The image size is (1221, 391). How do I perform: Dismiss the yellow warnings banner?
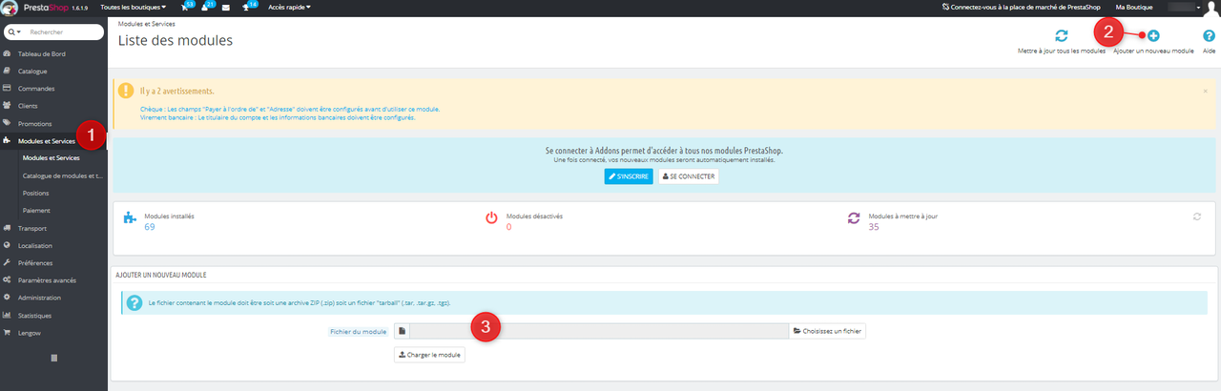[x=1205, y=91]
